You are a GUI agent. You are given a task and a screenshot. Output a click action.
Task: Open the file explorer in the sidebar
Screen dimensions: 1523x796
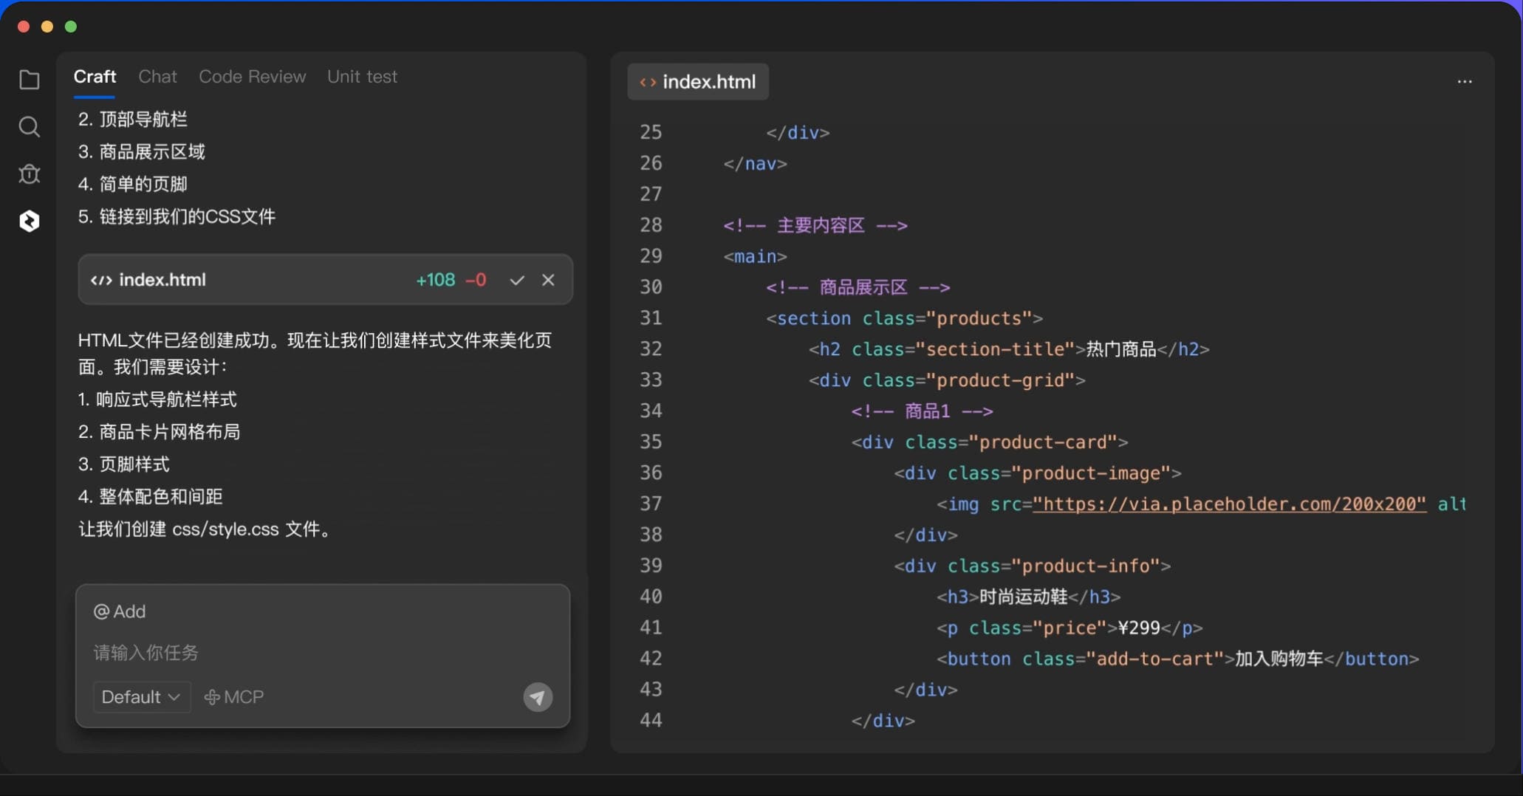click(30, 80)
